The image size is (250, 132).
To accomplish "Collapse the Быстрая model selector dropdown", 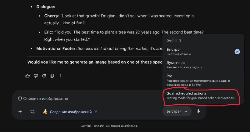I will [x=177, y=111].
